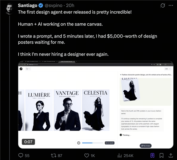Like the tweet with heart icon
Screen dimensions: 177x160
[x=87, y=155]
